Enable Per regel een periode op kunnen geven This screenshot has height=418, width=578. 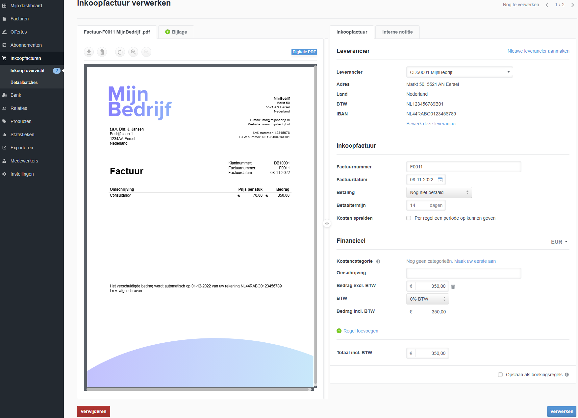pos(408,218)
